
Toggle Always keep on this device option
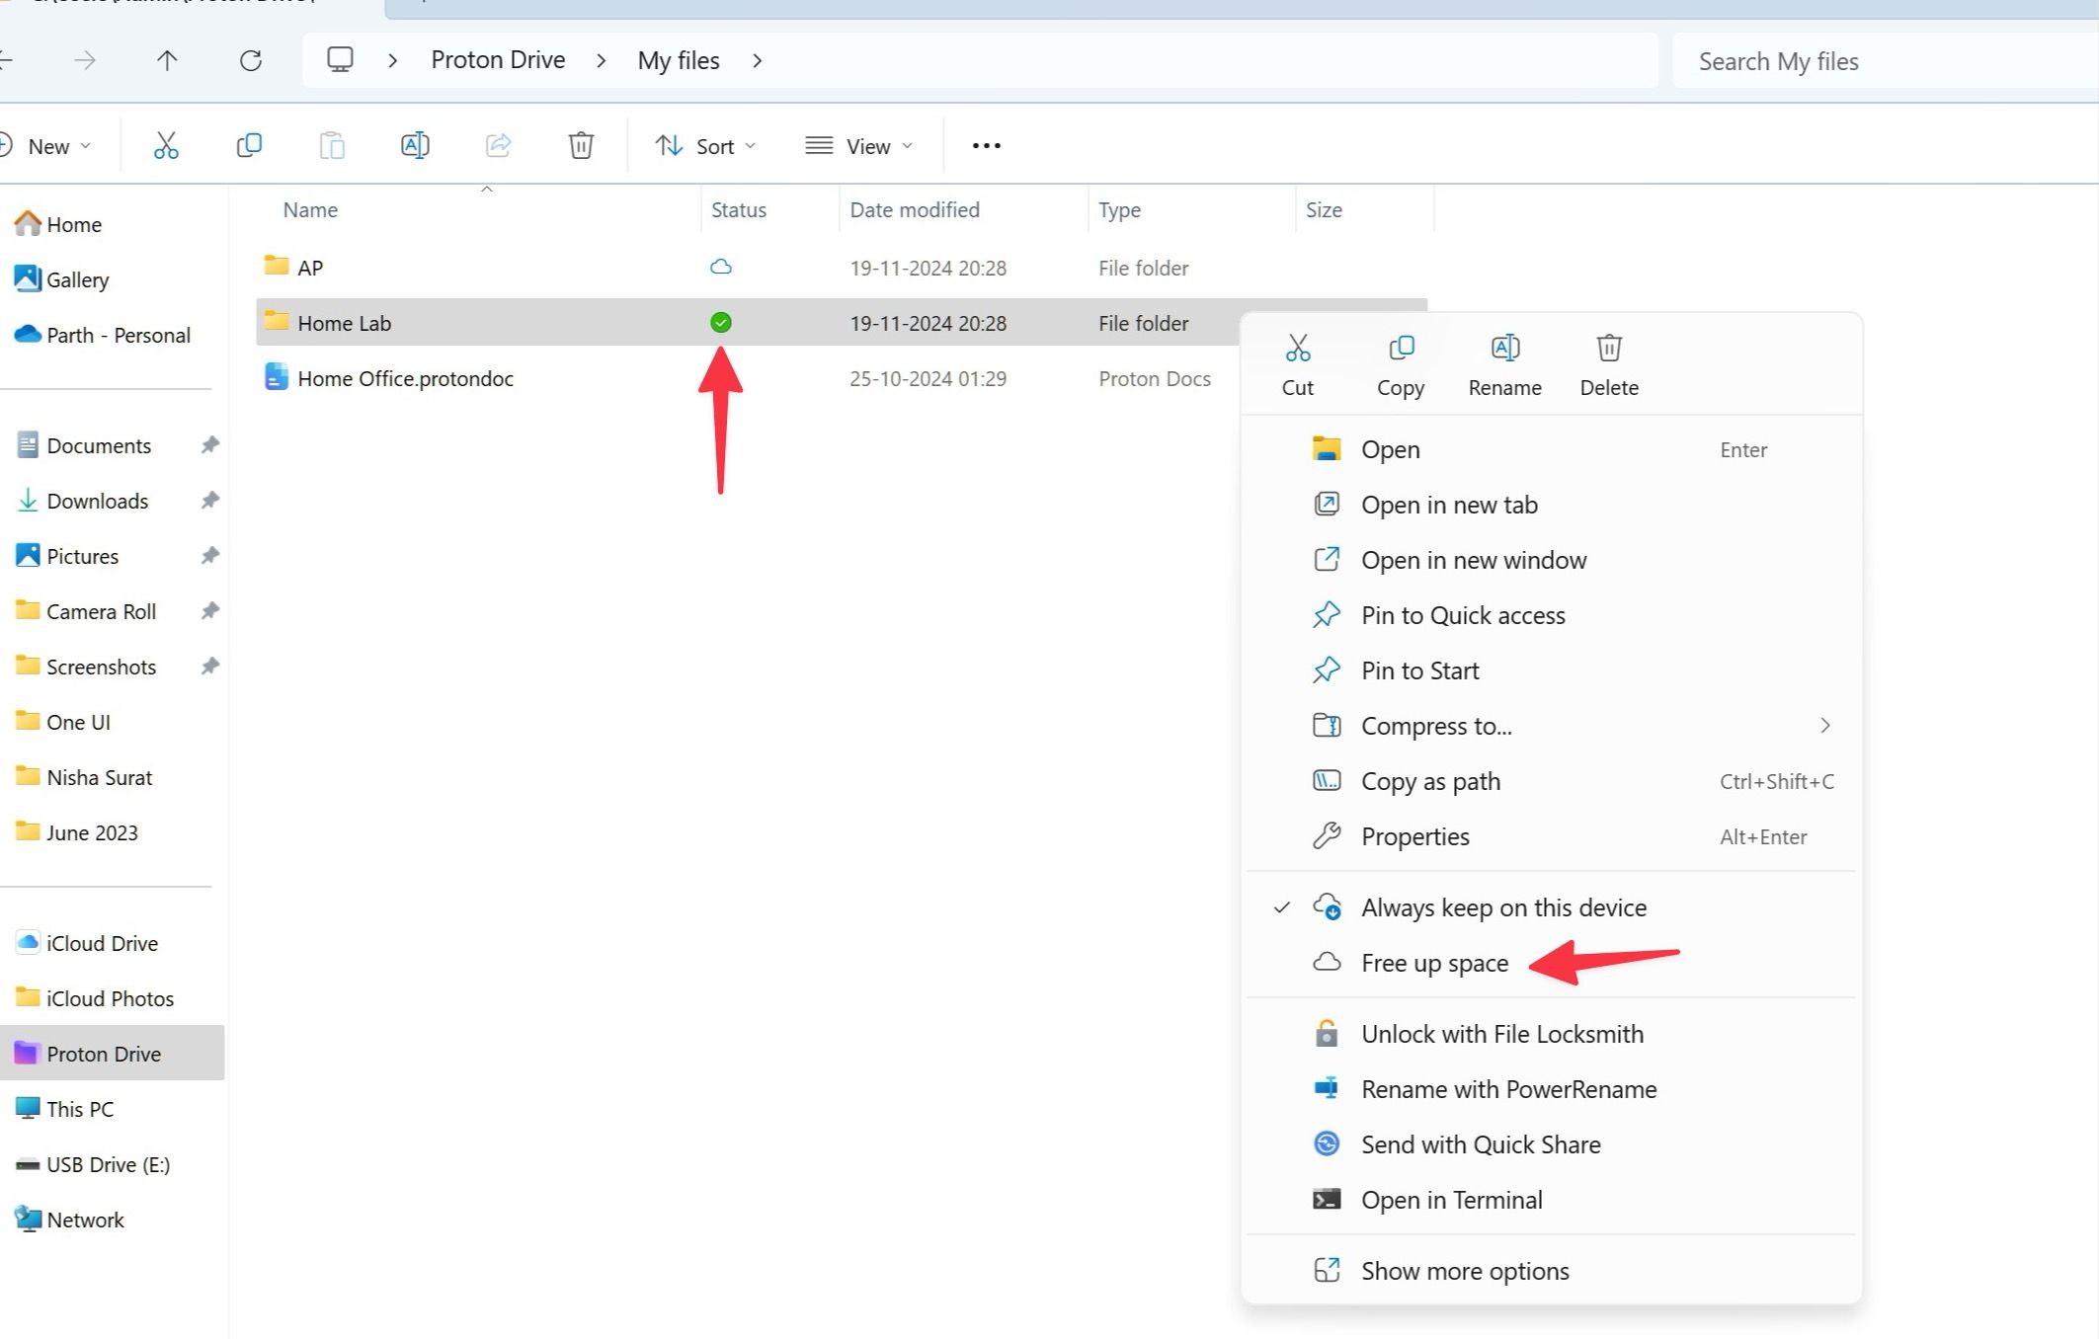coord(1504,907)
